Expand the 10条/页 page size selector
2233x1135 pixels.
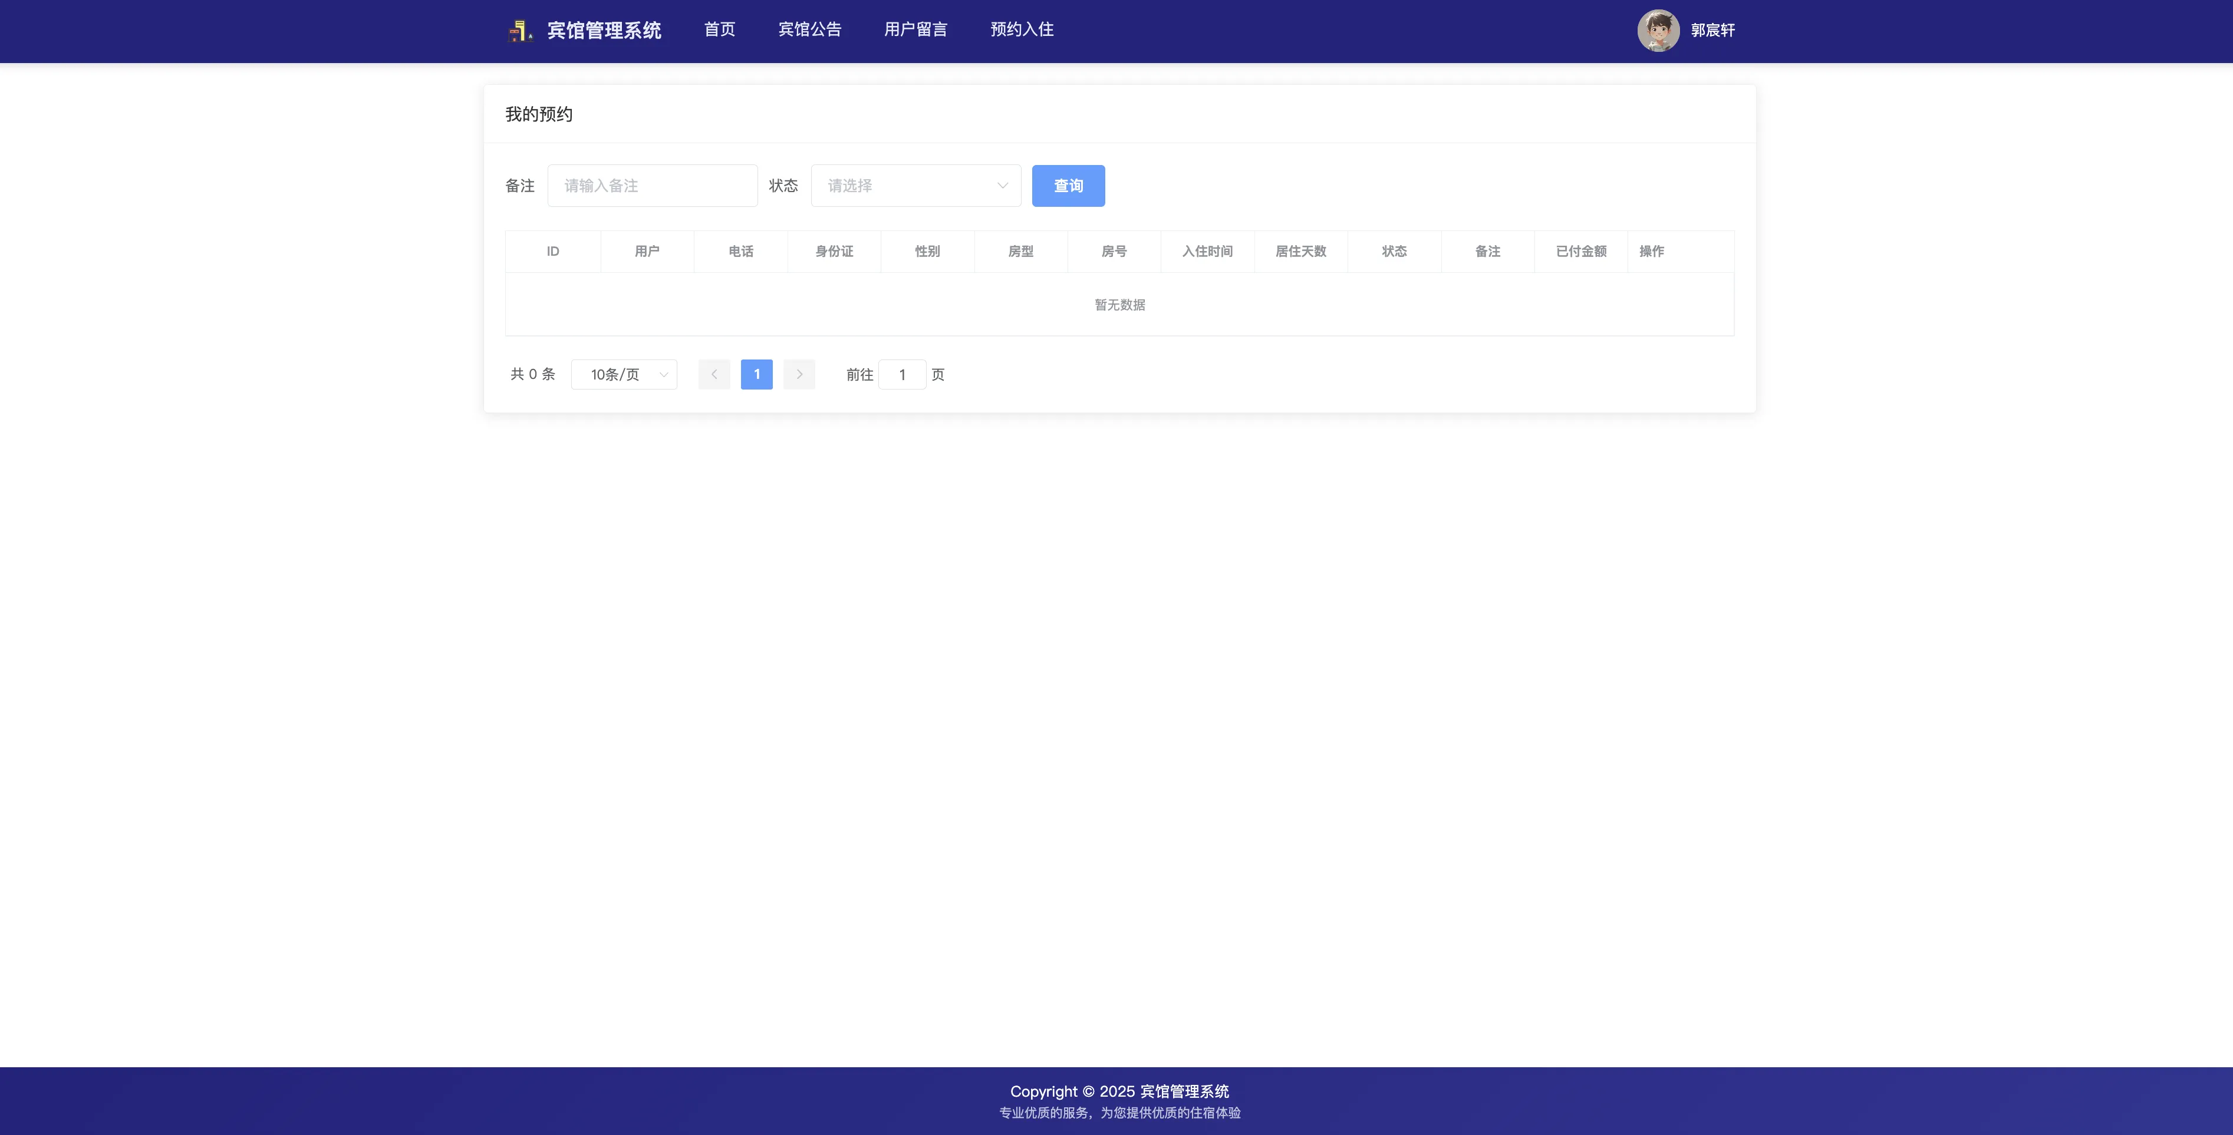tap(623, 374)
